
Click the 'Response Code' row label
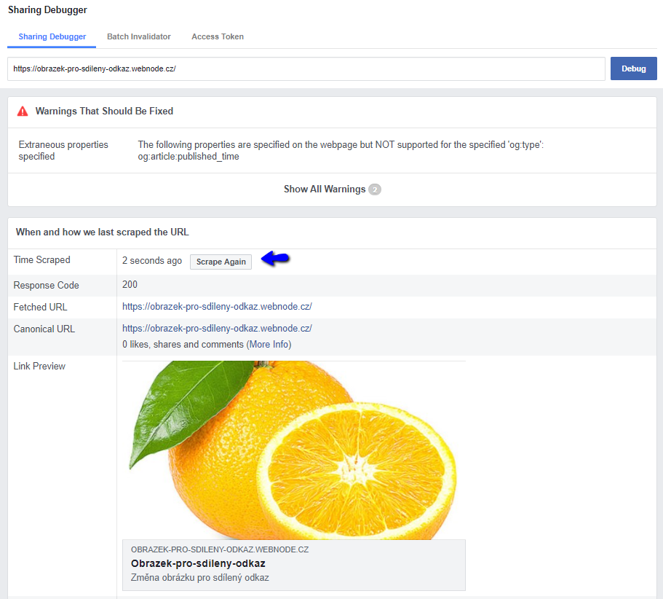pos(46,286)
